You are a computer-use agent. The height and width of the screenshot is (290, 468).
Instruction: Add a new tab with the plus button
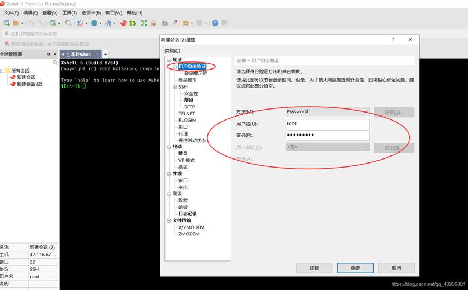click(x=105, y=54)
